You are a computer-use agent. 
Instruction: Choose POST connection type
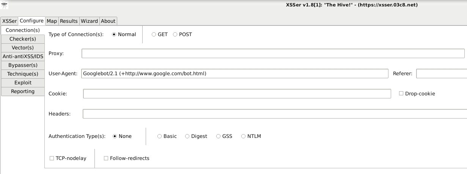coord(175,34)
